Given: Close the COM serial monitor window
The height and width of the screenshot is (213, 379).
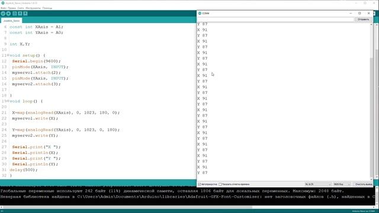Looking at the screenshot, I should pyautogui.click(x=368, y=13).
